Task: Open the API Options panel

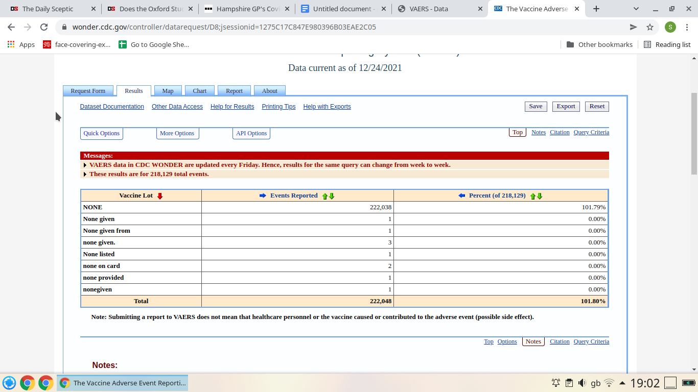Action: (x=251, y=133)
